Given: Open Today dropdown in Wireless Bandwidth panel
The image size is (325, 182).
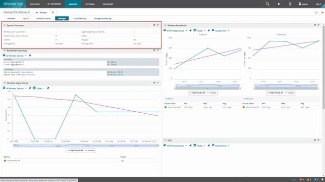Looking at the screenshot, I should [200, 30].
